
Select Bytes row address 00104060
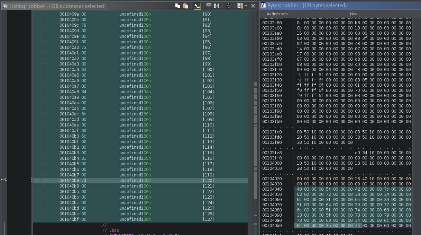[x=272, y=200]
